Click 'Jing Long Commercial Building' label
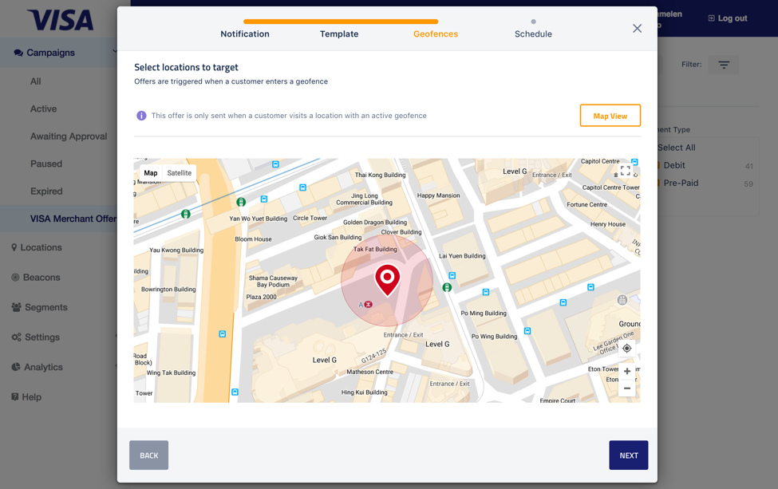The width and height of the screenshot is (778, 489). pos(364,199)
